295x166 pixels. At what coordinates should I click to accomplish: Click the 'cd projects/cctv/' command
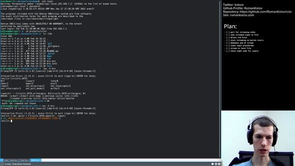click(36, 31)
